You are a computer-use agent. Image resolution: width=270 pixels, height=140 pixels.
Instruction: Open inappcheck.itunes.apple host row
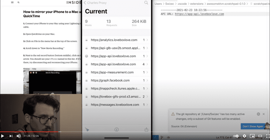tap(116, 89)
